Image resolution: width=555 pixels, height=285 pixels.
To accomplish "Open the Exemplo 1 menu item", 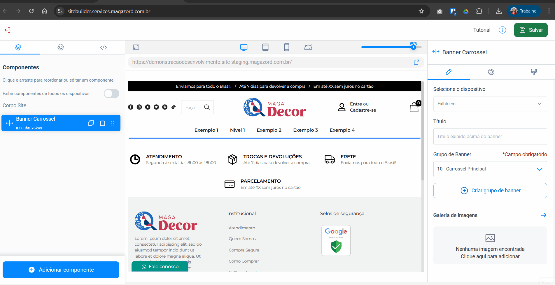I will [206, 130].
